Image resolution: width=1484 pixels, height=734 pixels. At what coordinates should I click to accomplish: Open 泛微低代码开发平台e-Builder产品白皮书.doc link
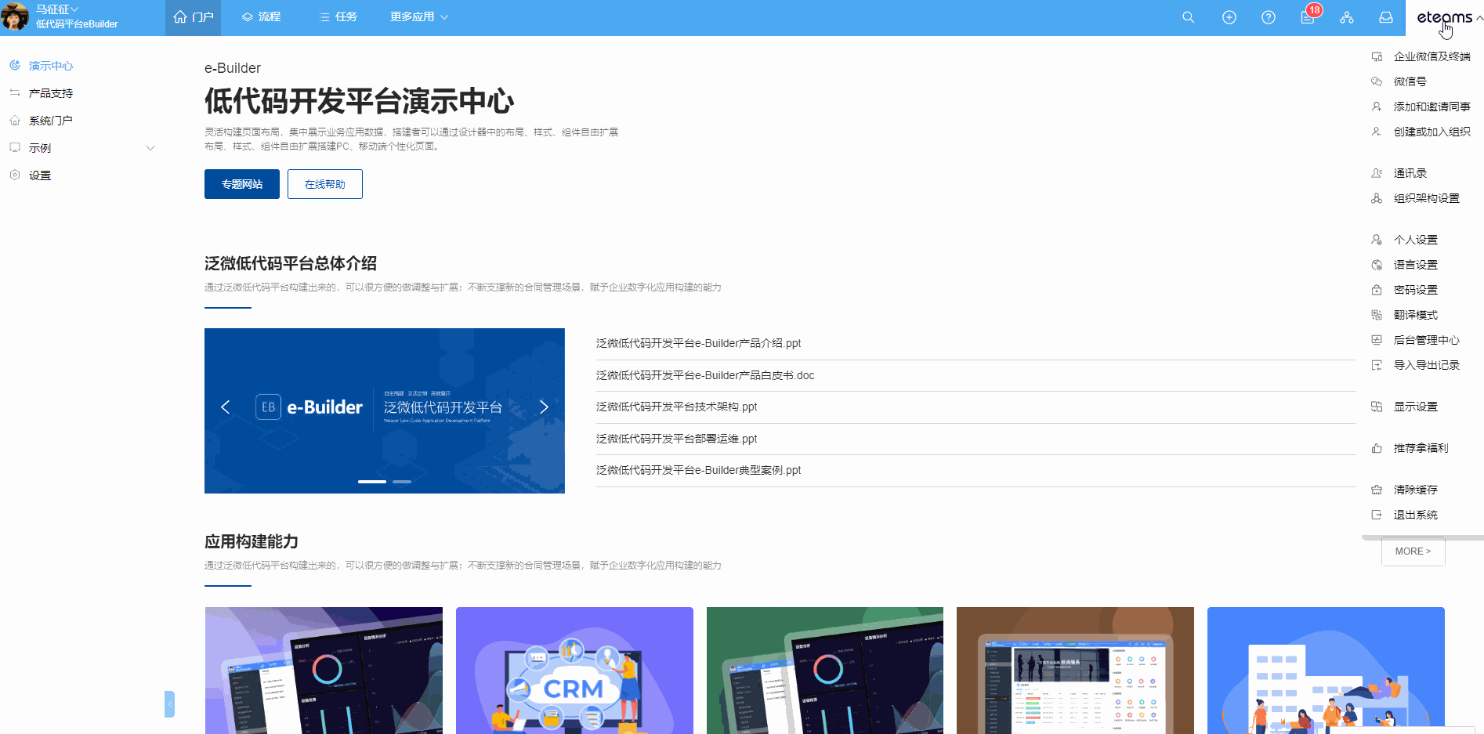[705, 375]
